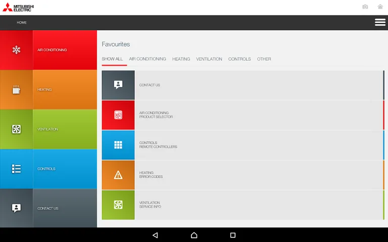Screen dimensions: 388x242
Task: Switch to Air Conditioning favourites tab
Action: point(148,59)
